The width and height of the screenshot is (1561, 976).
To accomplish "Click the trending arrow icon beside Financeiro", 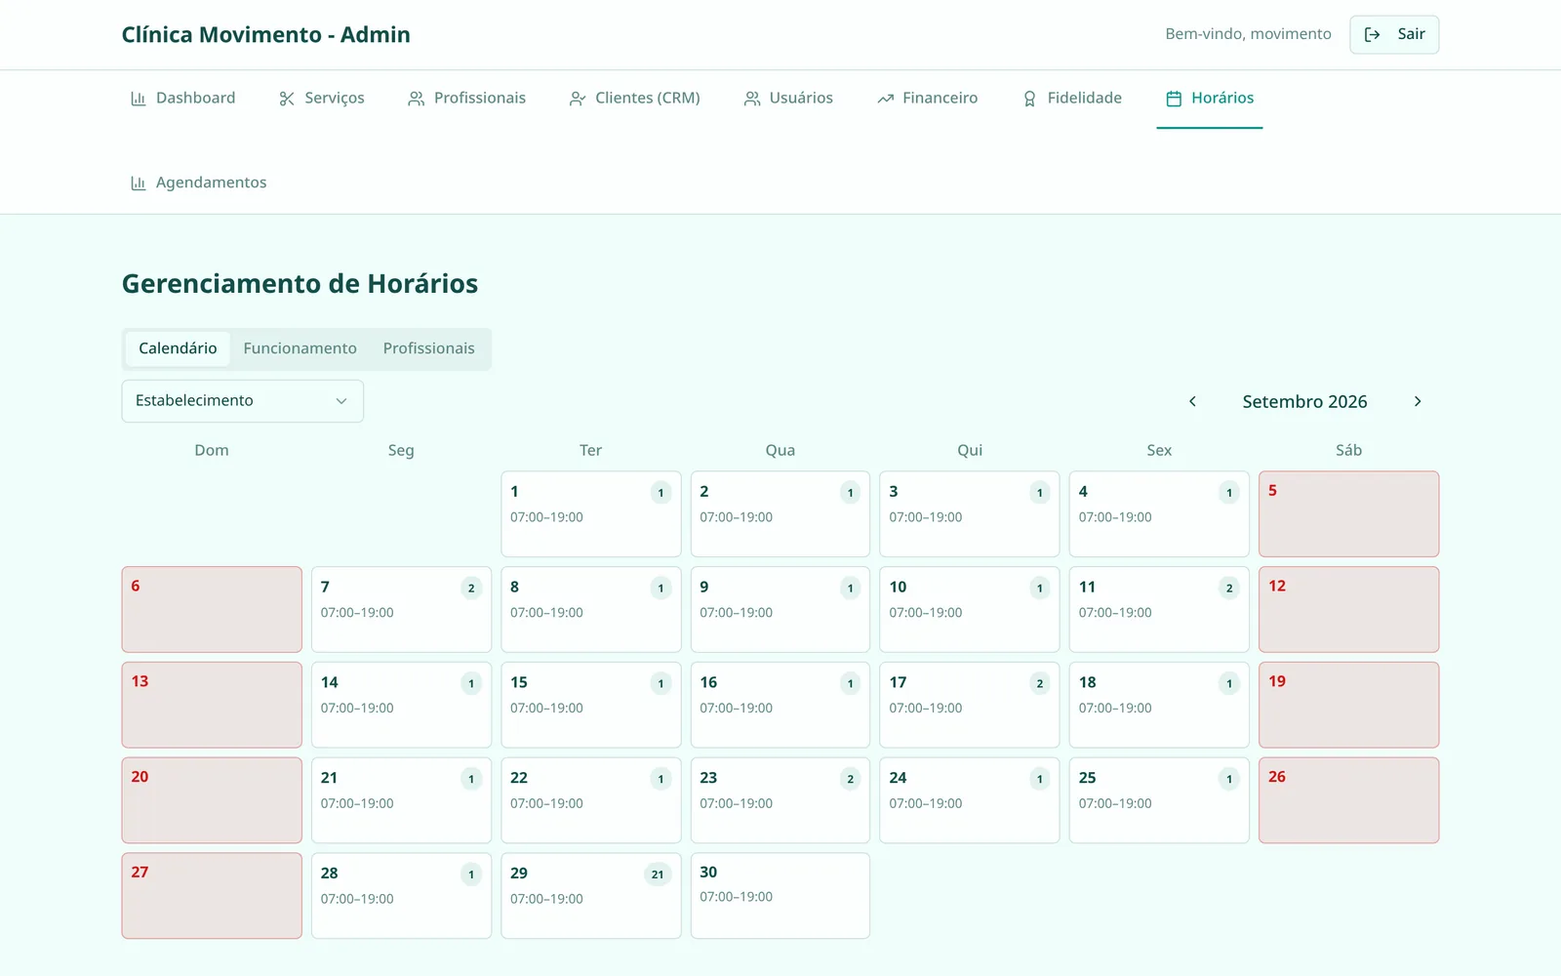I will [x=886, y=99].
